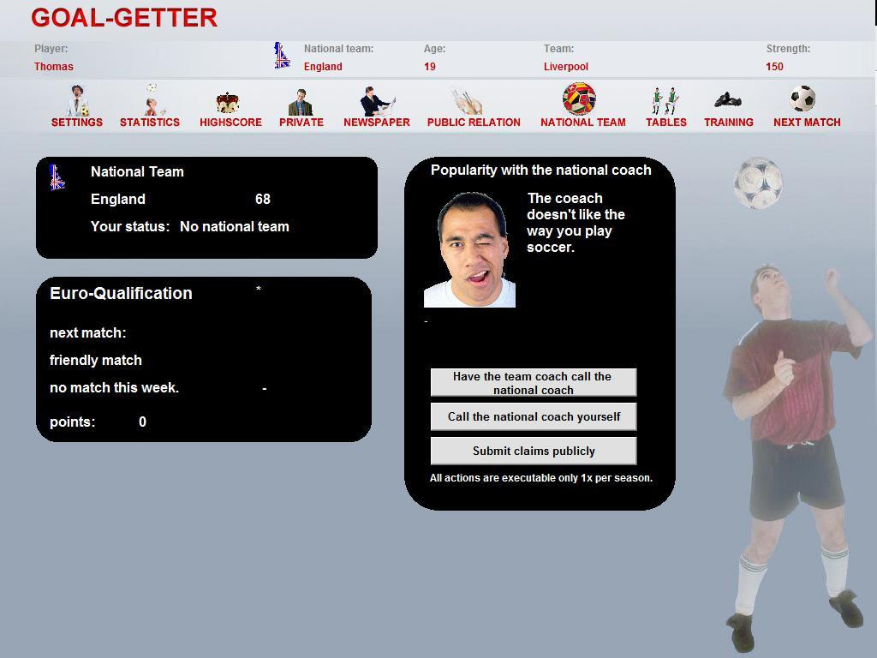Select the HIGHSCORE menu label

231,122
